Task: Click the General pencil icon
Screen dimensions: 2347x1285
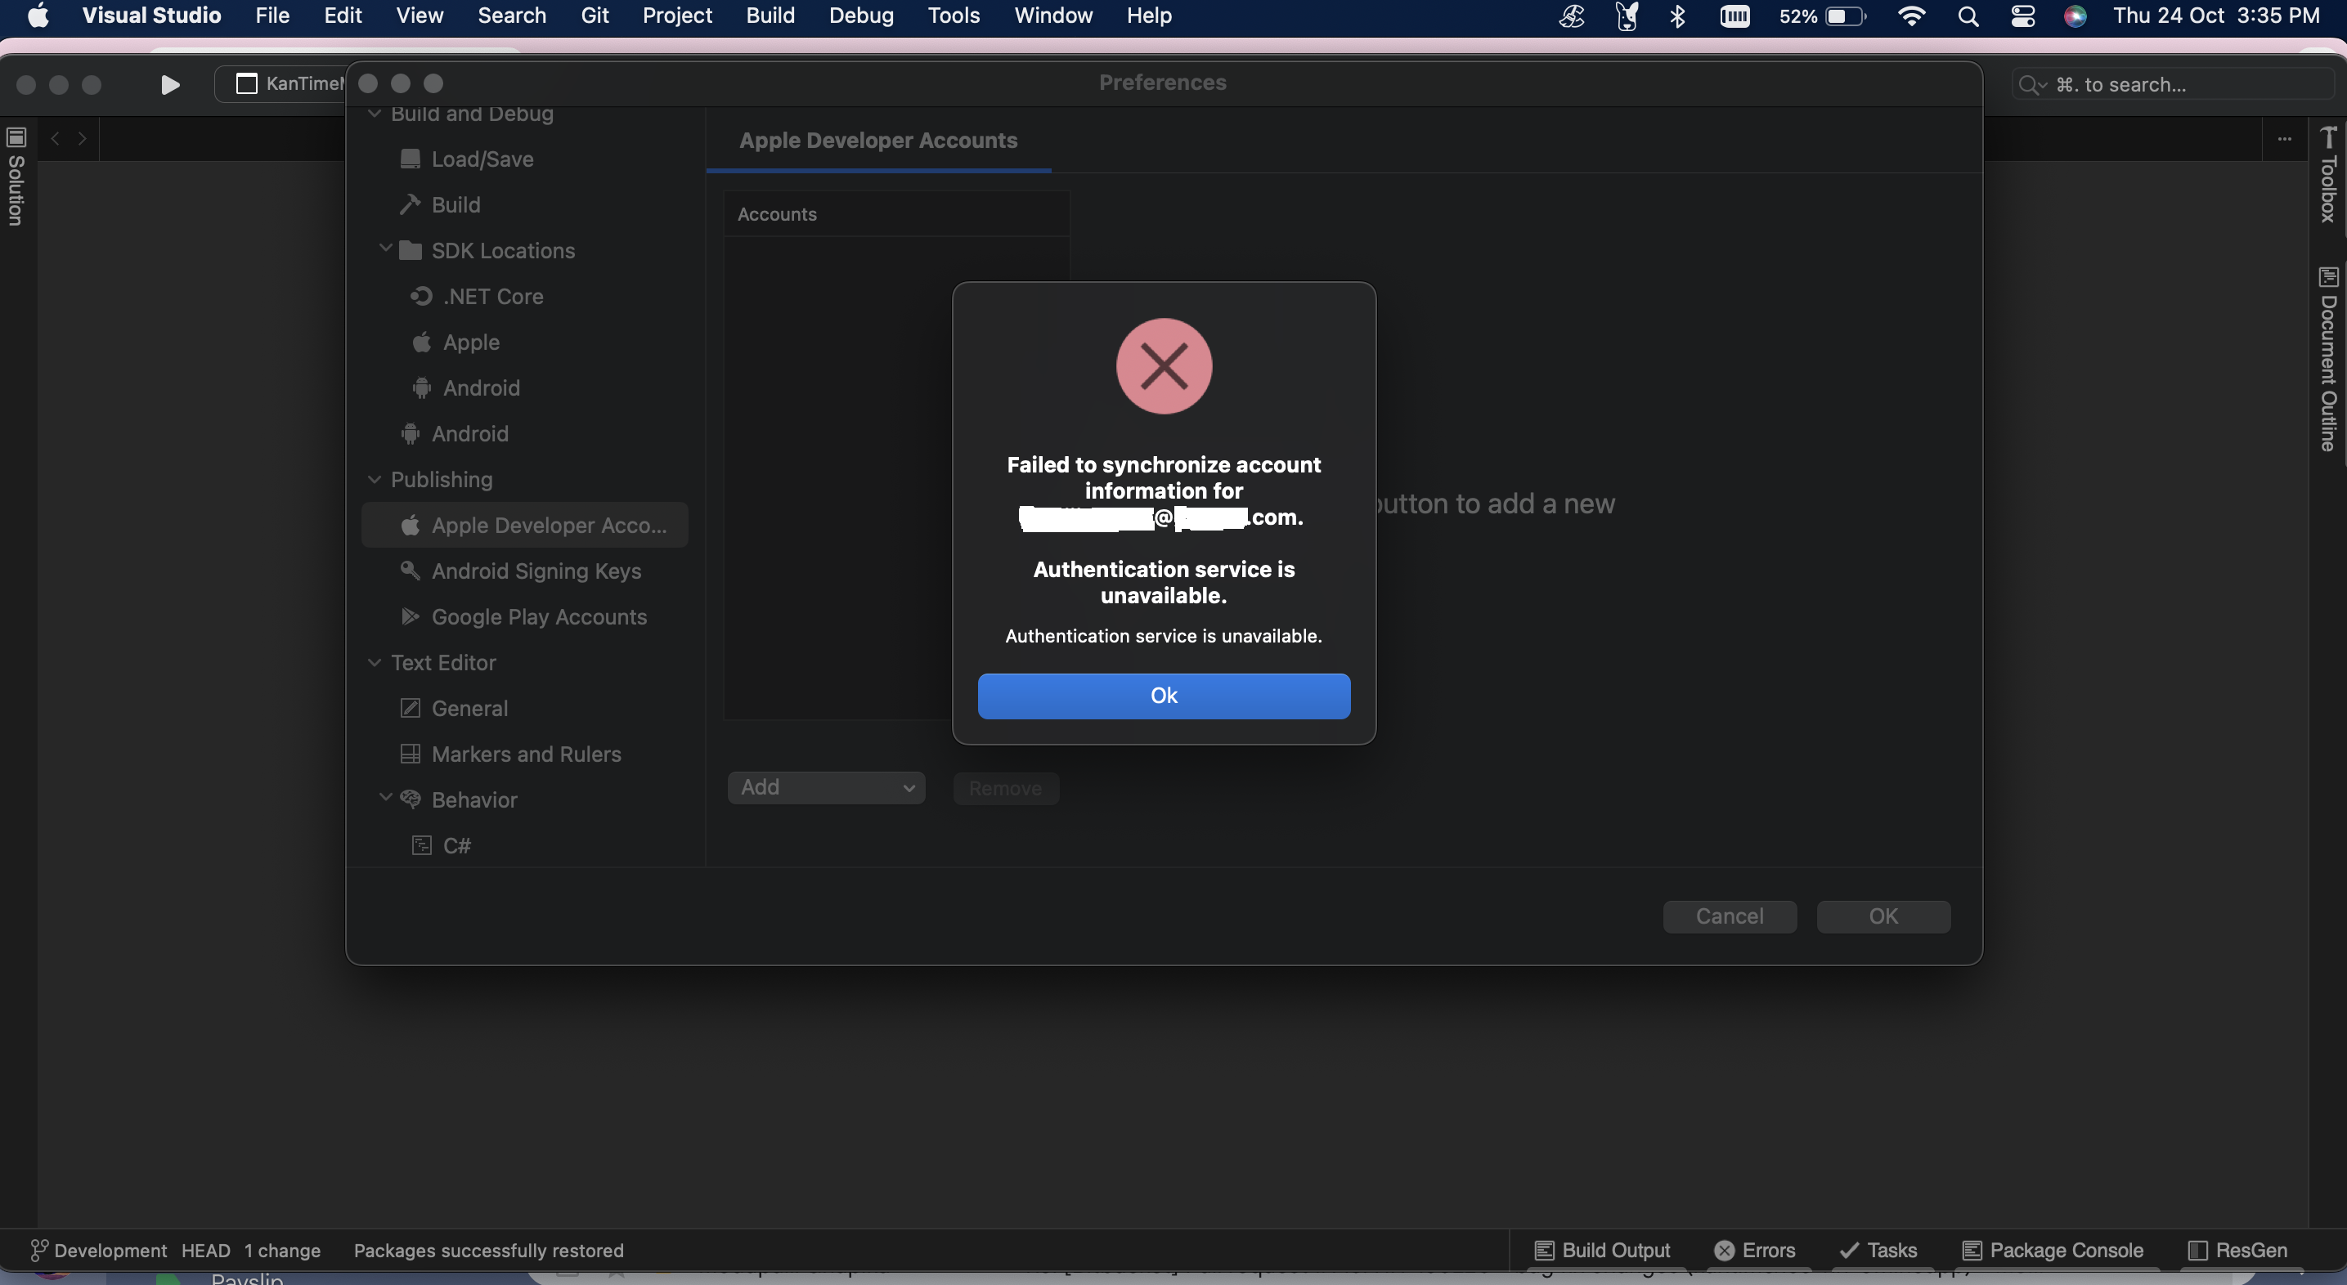Action: coord(411,708)
